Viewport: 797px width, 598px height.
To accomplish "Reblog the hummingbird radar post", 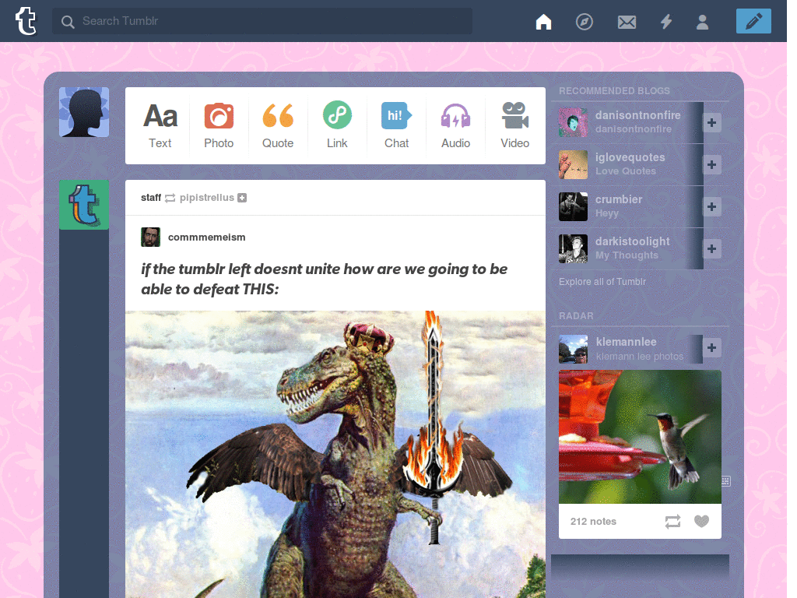I will tap(672, 521).
